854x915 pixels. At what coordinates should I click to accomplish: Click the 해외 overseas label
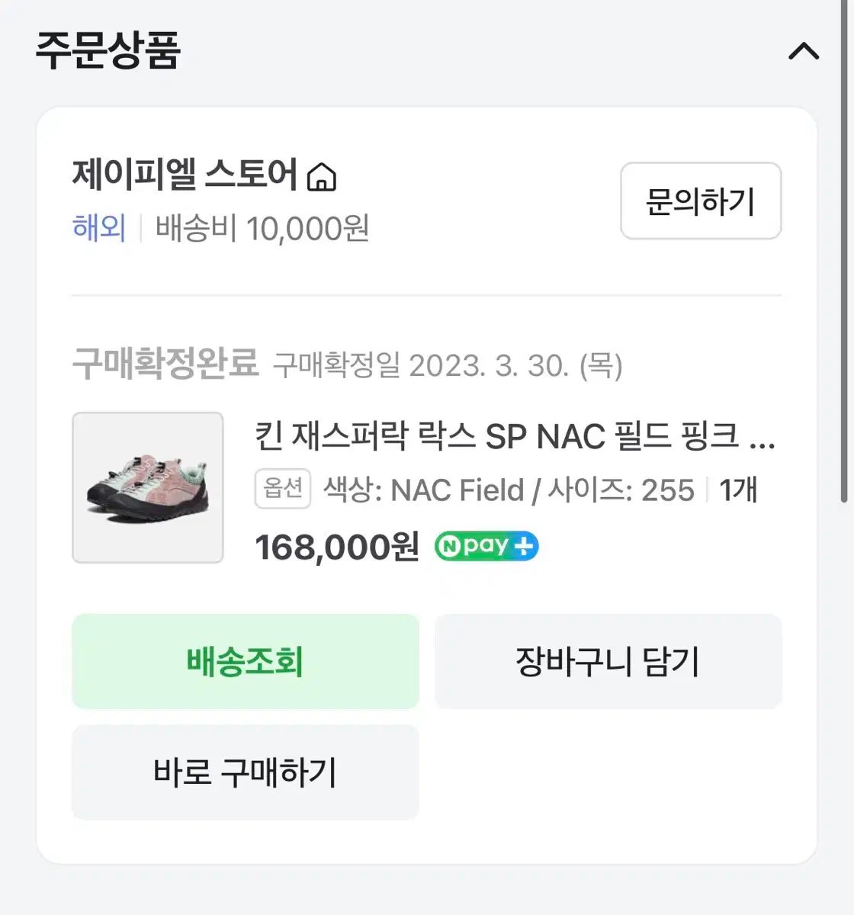pyautogui.click(x=99, y=228)
